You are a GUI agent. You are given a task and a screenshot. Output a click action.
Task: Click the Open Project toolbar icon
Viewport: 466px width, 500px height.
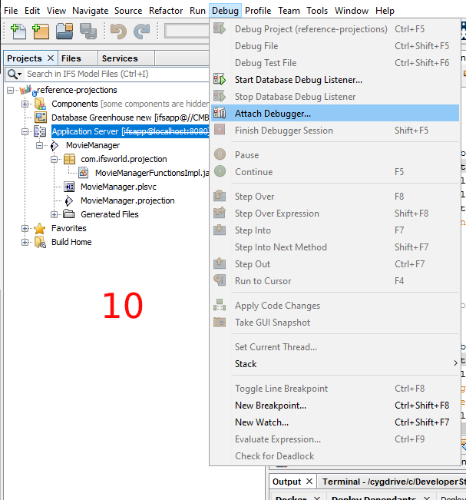(x=64, y=31)
